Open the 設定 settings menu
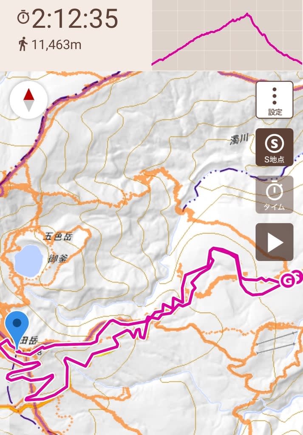The image size is (303, 435). [x=274, y=100]
